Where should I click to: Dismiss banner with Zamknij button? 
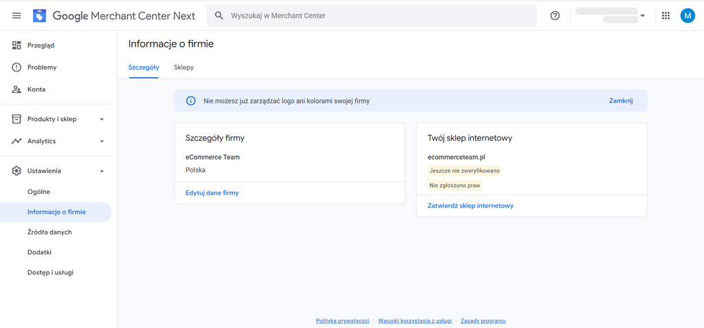[621, 100]
